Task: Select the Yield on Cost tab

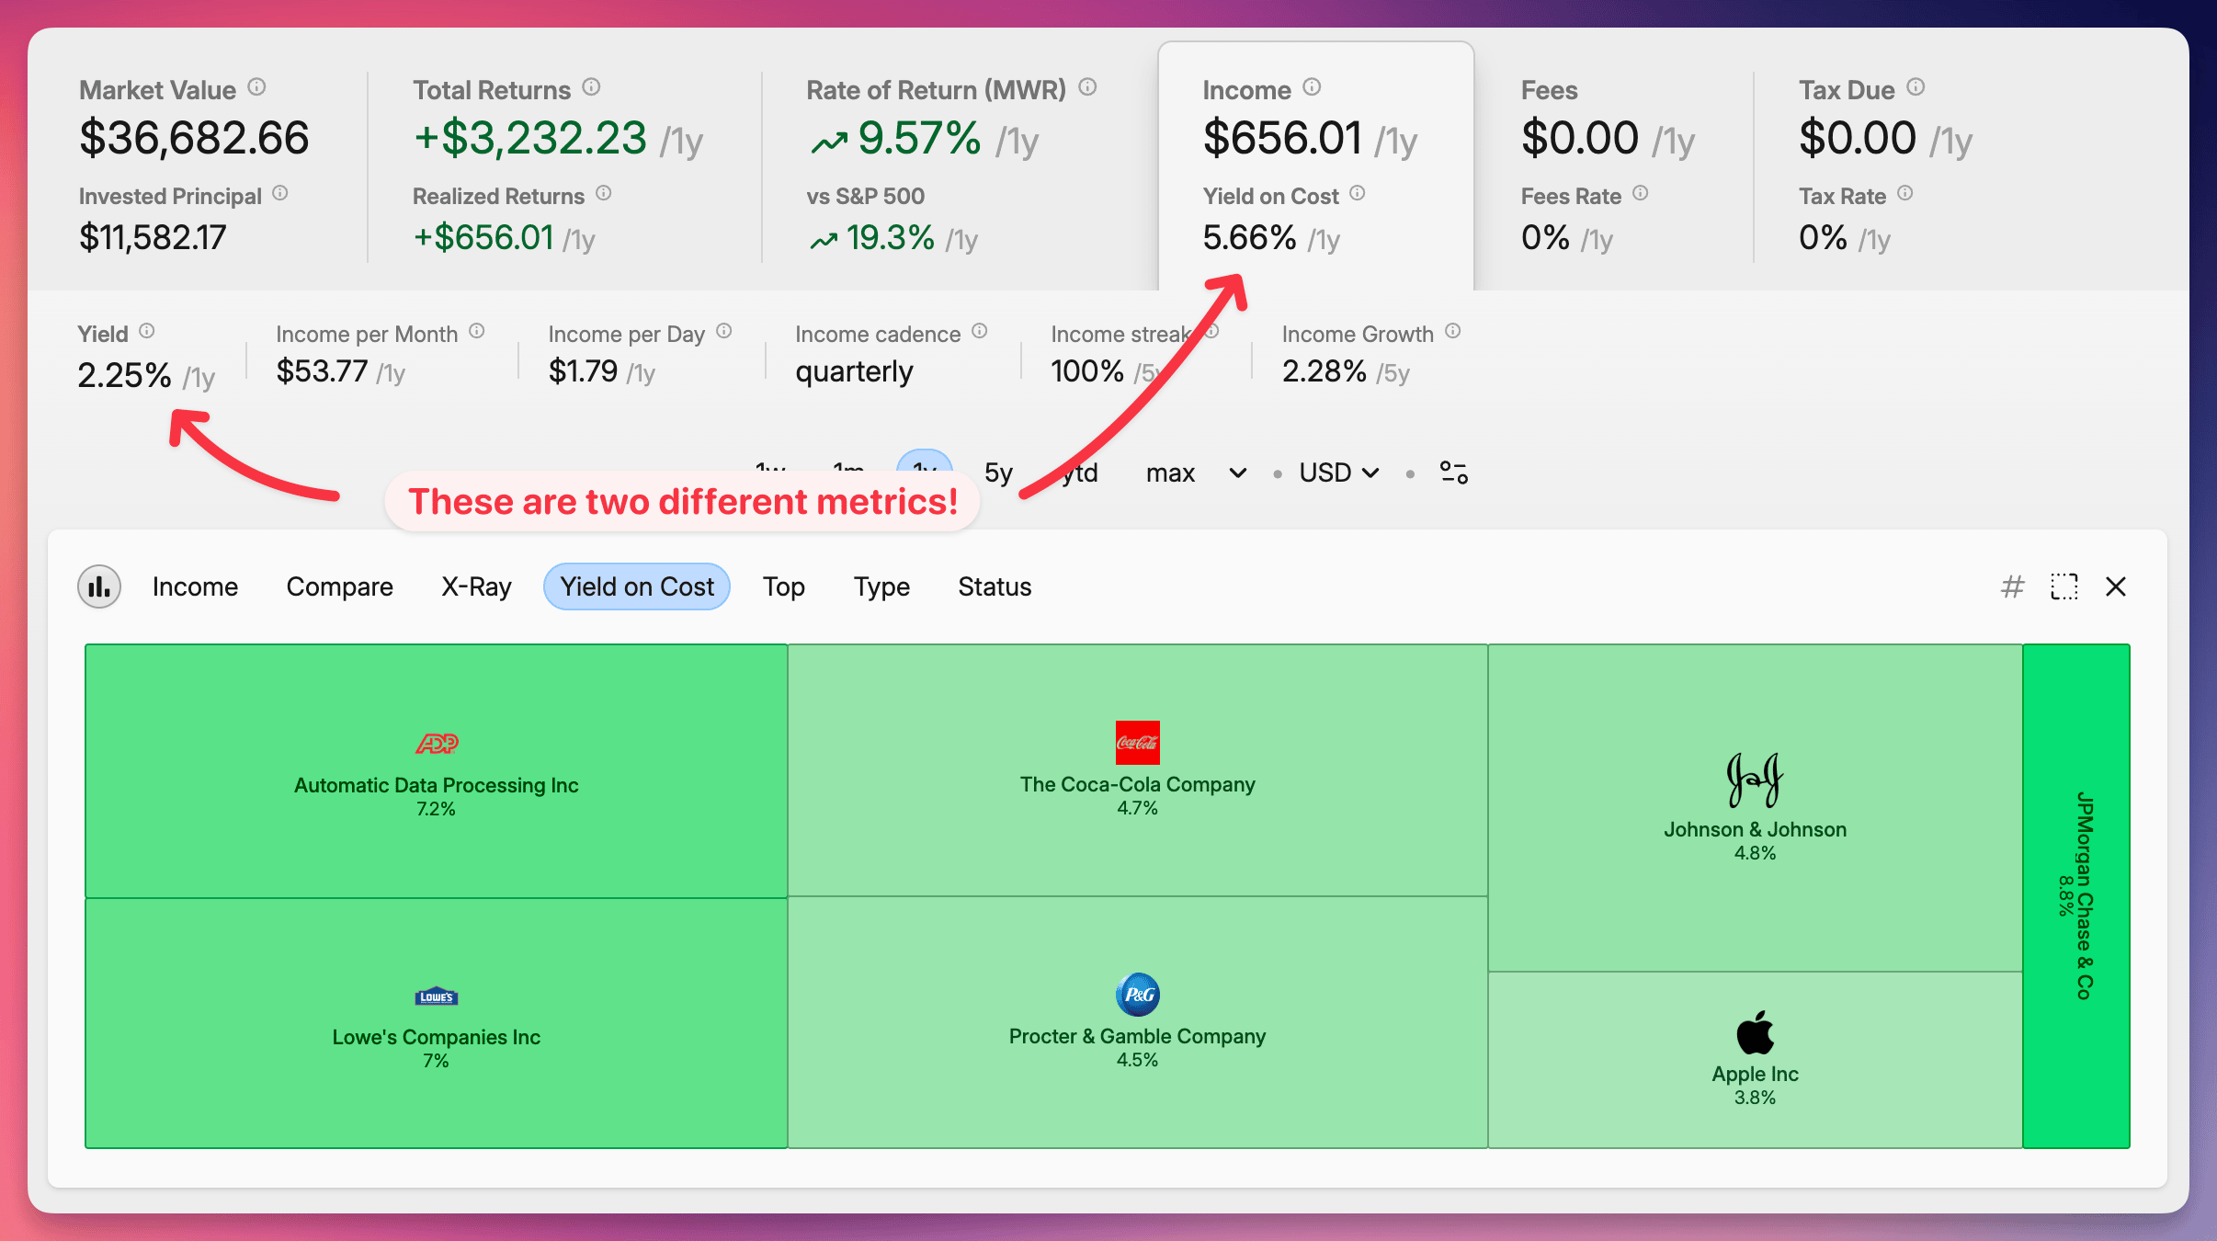Action: click(x=637, y=586)
